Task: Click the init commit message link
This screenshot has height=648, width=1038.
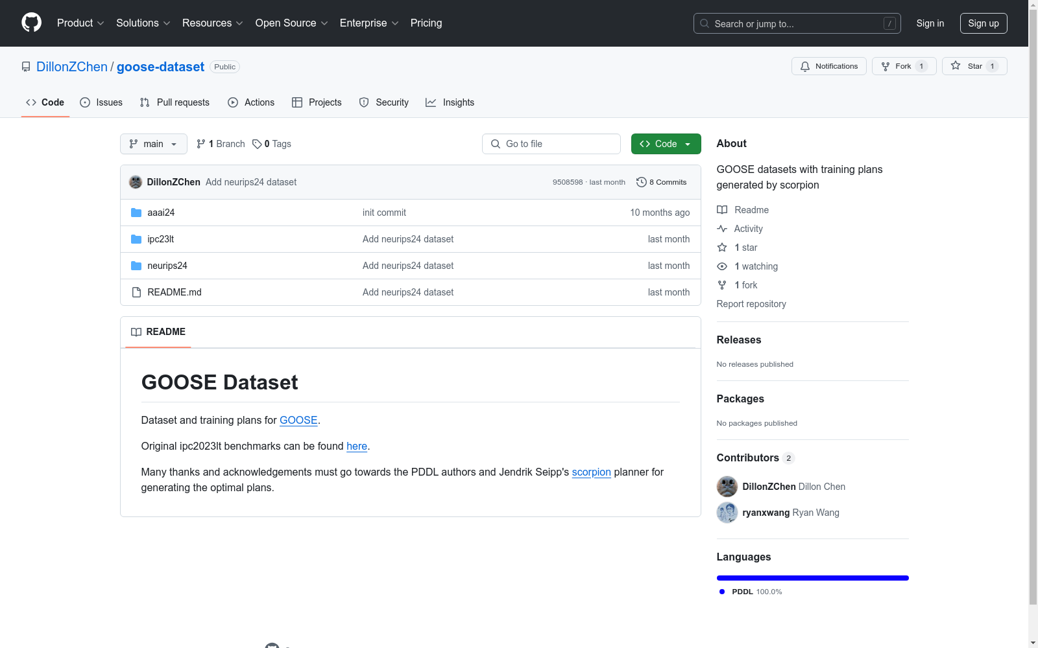Action: click(384, 213)
